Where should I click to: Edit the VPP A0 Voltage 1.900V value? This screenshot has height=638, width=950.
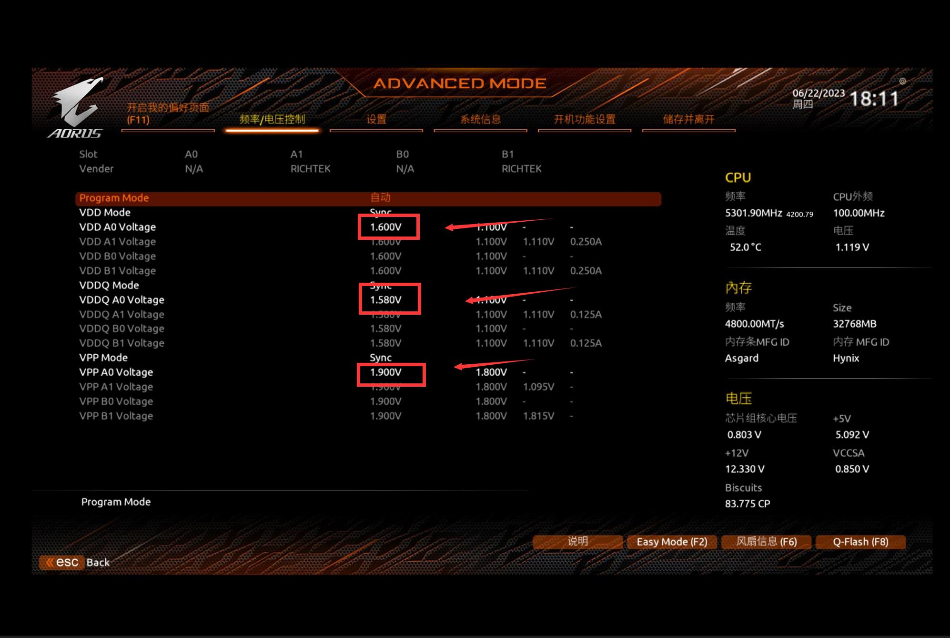click(x=386, y=372)
